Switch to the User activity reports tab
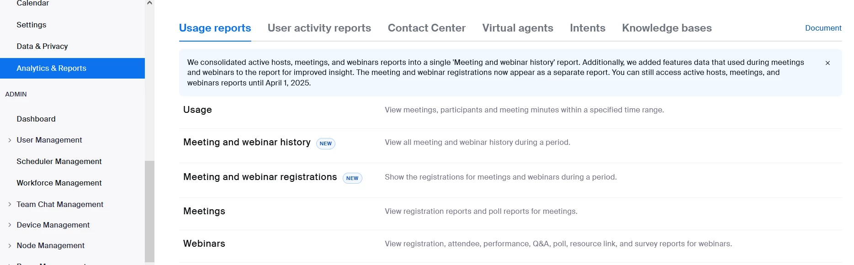The image size is (854, 265). tap(319, 28)
